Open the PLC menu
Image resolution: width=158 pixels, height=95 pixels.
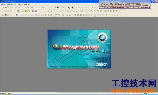click(15, 4)
